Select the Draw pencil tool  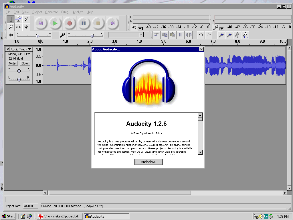[x=26, y=19]
